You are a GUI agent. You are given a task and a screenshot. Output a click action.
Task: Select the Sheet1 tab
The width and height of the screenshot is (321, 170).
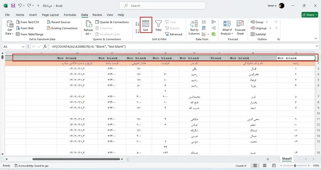click(286, 159)
